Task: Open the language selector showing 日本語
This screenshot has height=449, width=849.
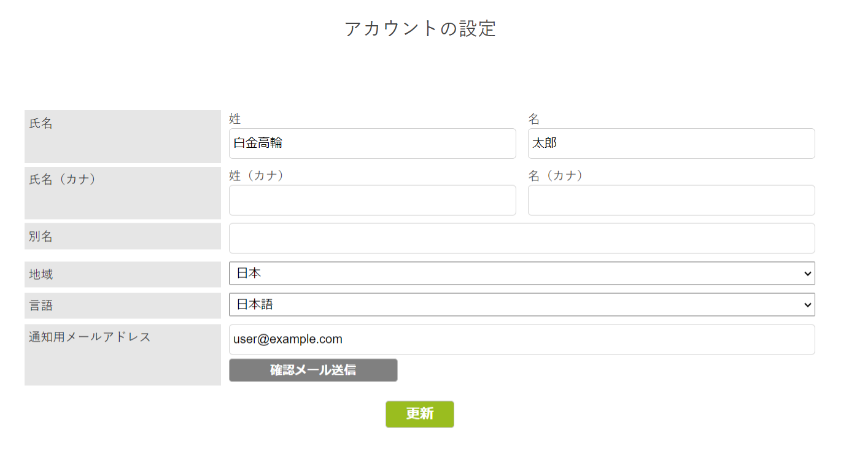Action: [x=430, y=305]
